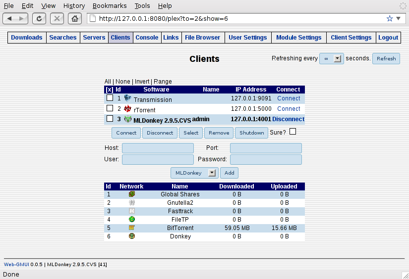This screenshot has height=279, width=409.
Task: Check the Sure? confirmation box
Action: click(x=292, y=132)
